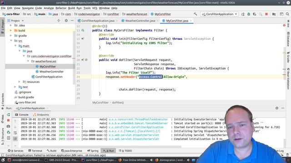Collapse the main folder in tree
Image resolution: width=291 pixels, height=163 pixels.
(x=15, y=46)
